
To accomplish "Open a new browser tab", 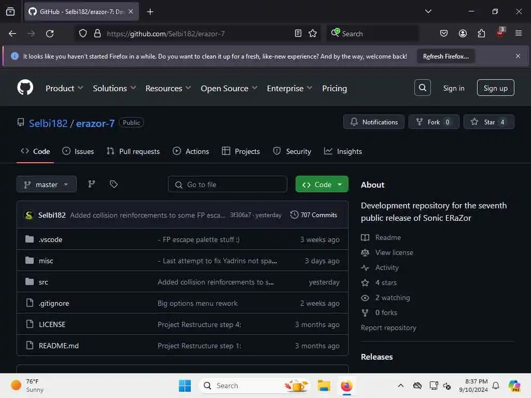I will click(150, 11).
